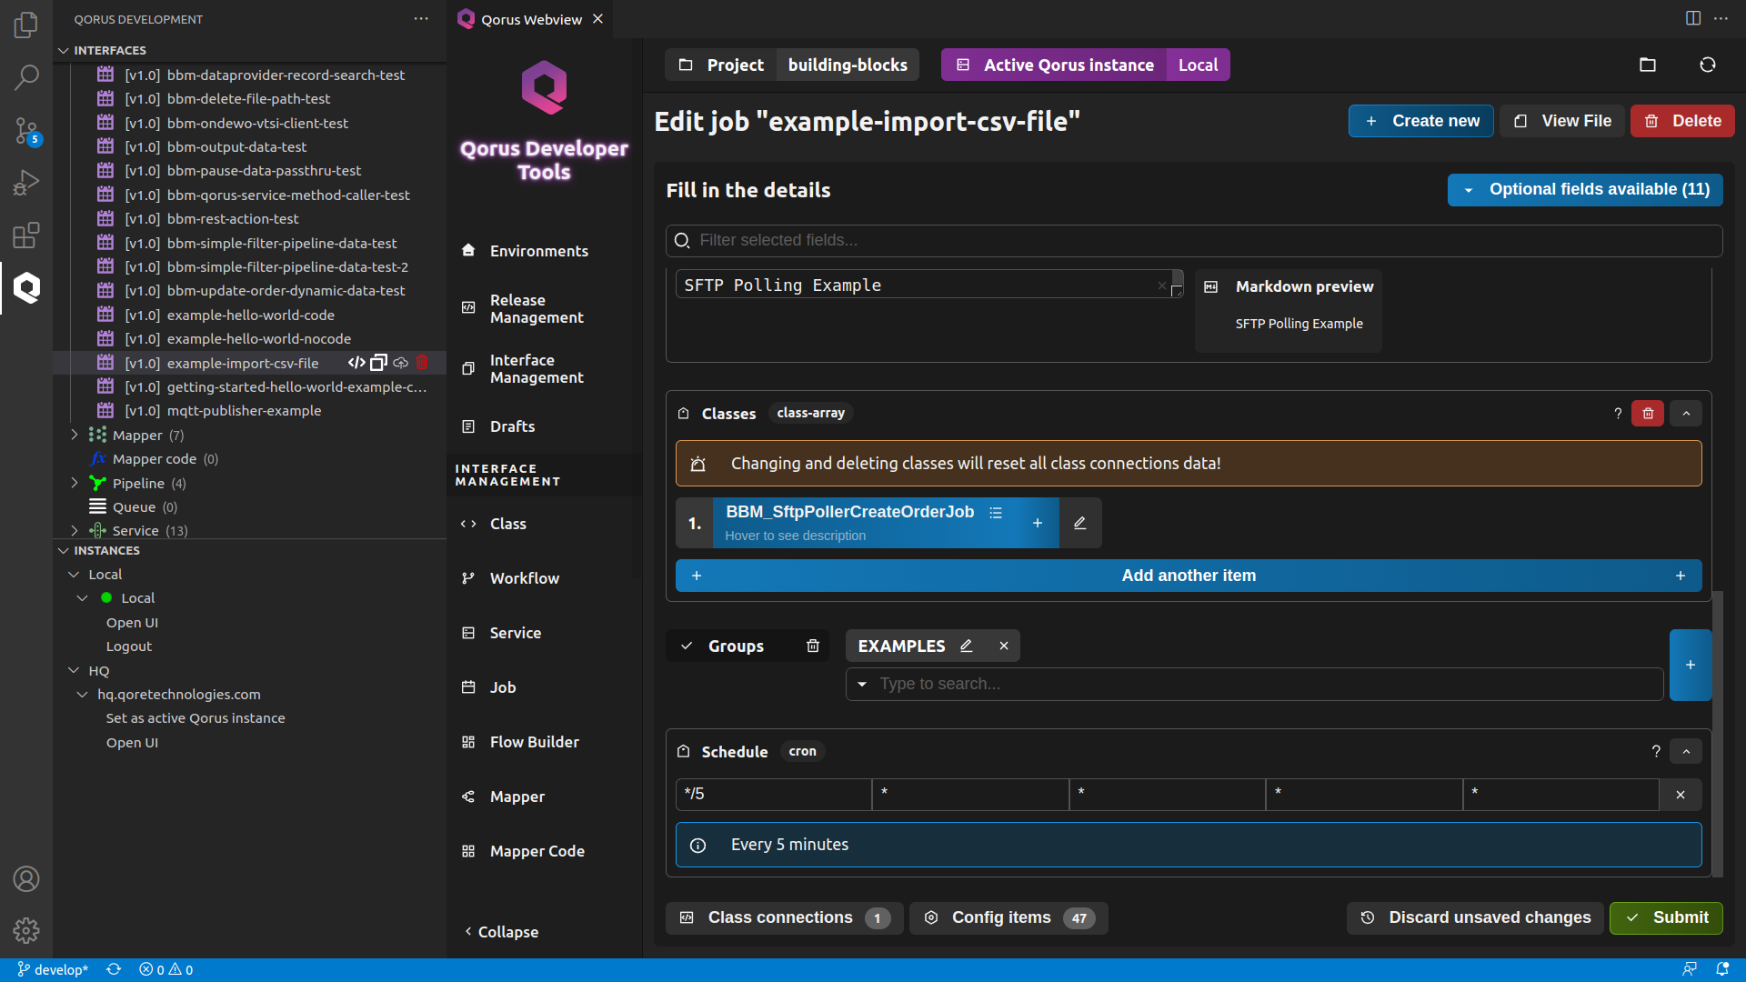Click Discard unsaved changes button

(1475, 917)
